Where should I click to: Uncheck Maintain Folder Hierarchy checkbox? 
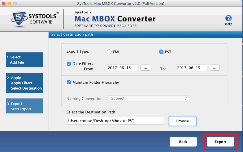[x=69, y=82]
